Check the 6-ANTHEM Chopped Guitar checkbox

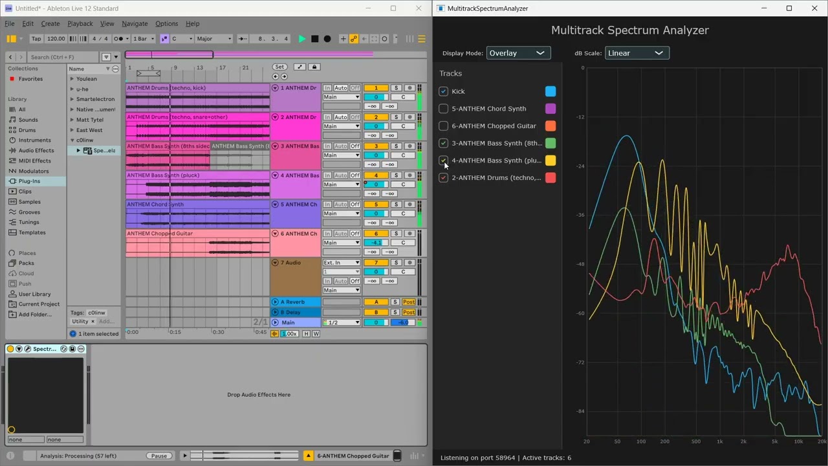pos(443,126)
